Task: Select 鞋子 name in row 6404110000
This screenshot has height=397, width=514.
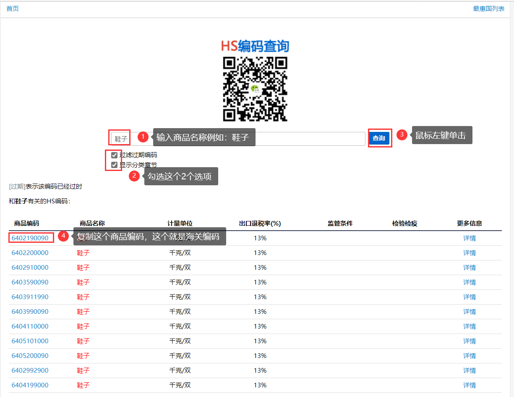Action: (x=83, y=326)
